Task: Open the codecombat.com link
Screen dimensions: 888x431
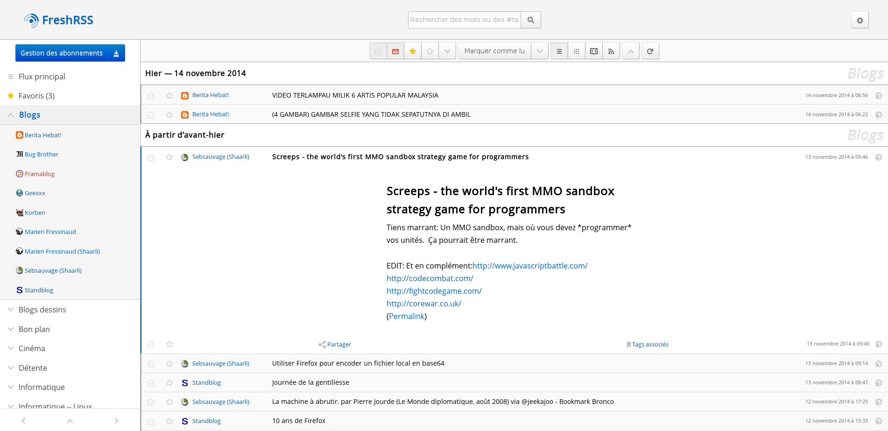Action: pos(430,278)
